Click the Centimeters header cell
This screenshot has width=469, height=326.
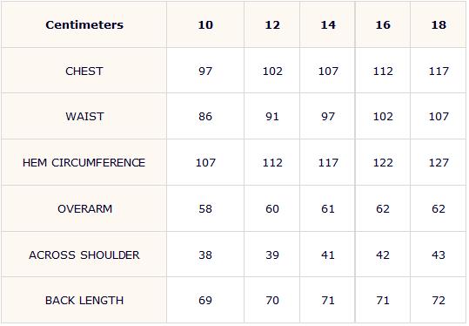point(84,24)
